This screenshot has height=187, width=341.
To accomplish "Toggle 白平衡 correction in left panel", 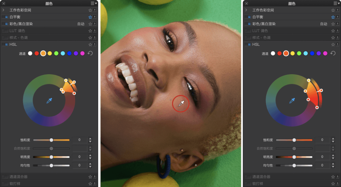I will click(5, 17).
